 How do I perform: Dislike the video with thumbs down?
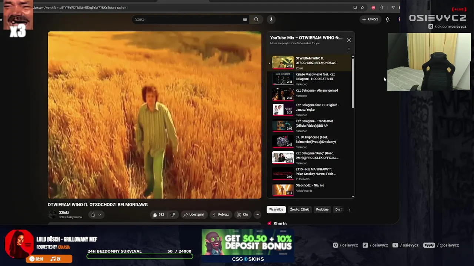173,215
